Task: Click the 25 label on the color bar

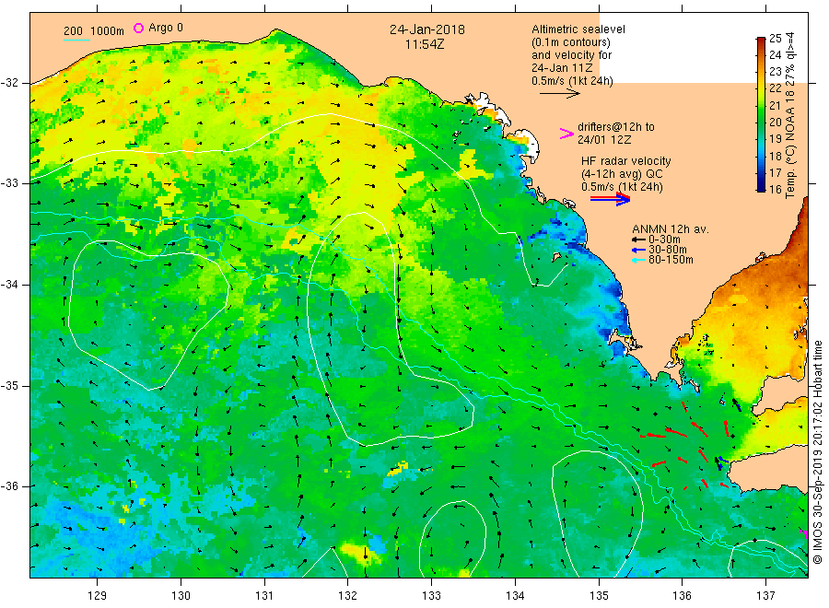Action: pyautogui.click(x=775, y=38)
